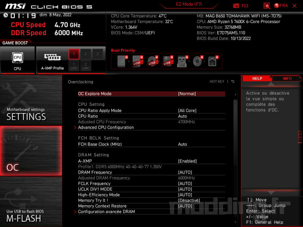Image resolution: width=303 pixels, height=227 pixels.
Task: Click the Profile1 DDR5 6000MHz info line
Action: [x=120, y=167]
